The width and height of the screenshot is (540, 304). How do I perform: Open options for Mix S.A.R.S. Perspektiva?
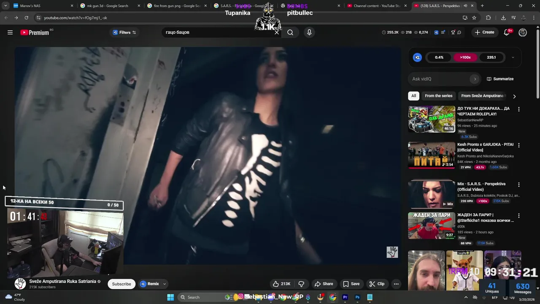[x=519, y=185]
